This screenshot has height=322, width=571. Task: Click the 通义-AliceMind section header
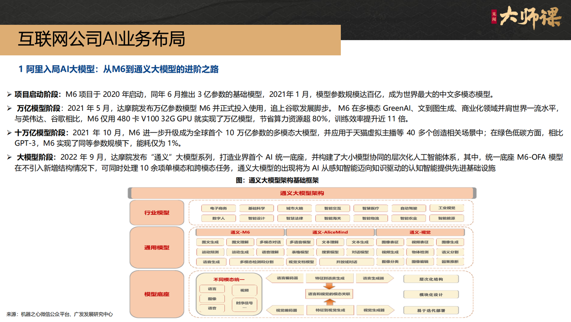tap(330, 232)
